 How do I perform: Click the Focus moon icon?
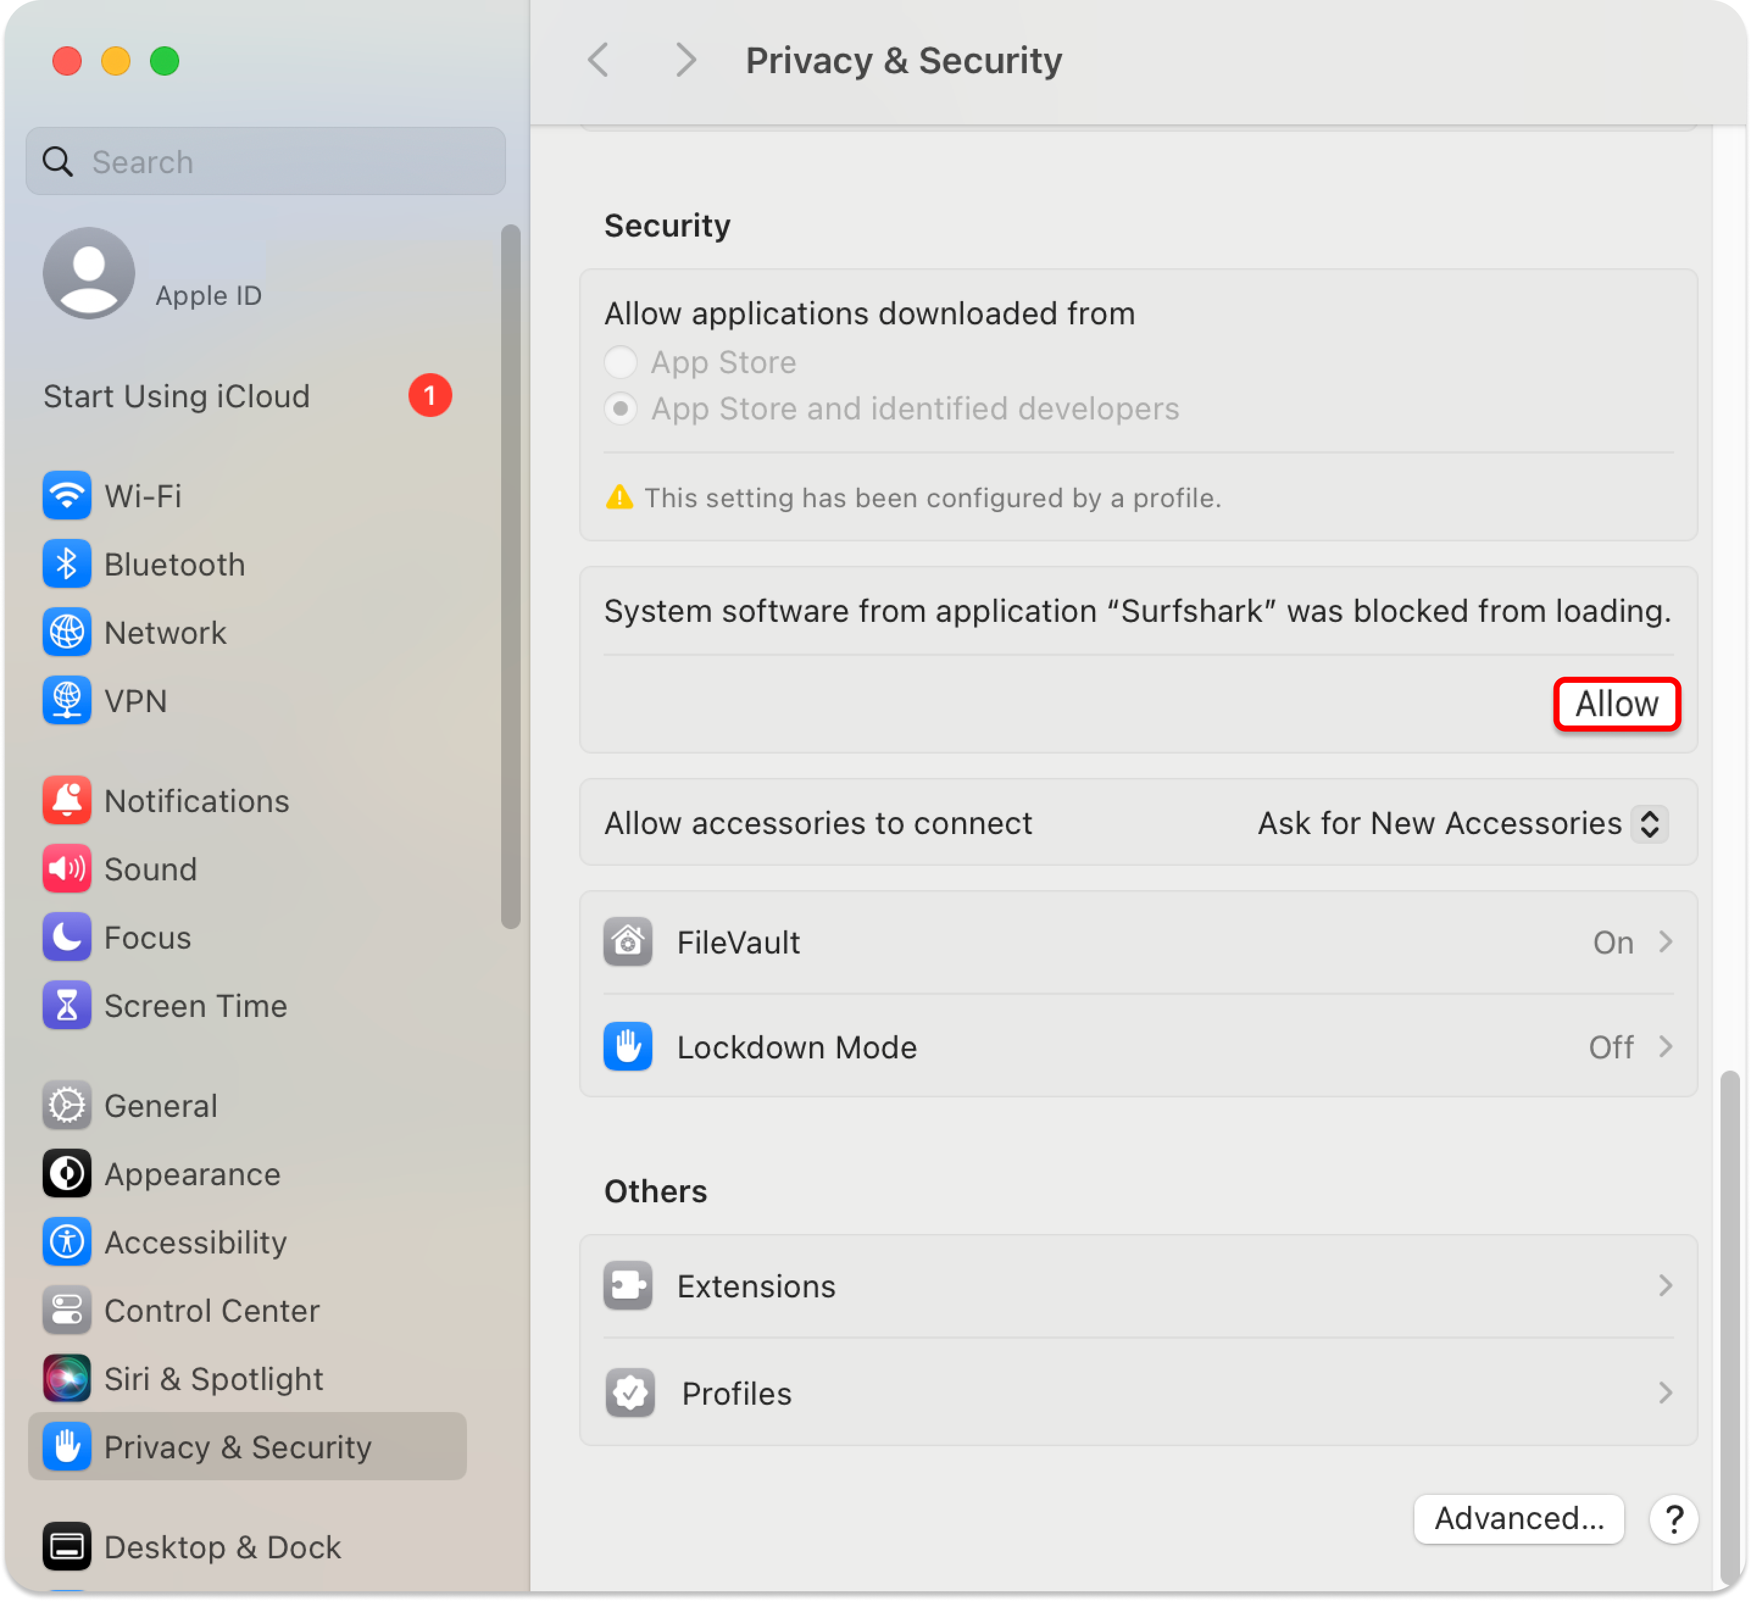tap(67, 936)
